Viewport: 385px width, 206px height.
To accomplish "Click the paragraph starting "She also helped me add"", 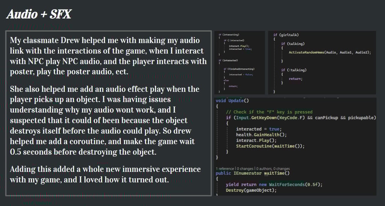I will [105, 120].
